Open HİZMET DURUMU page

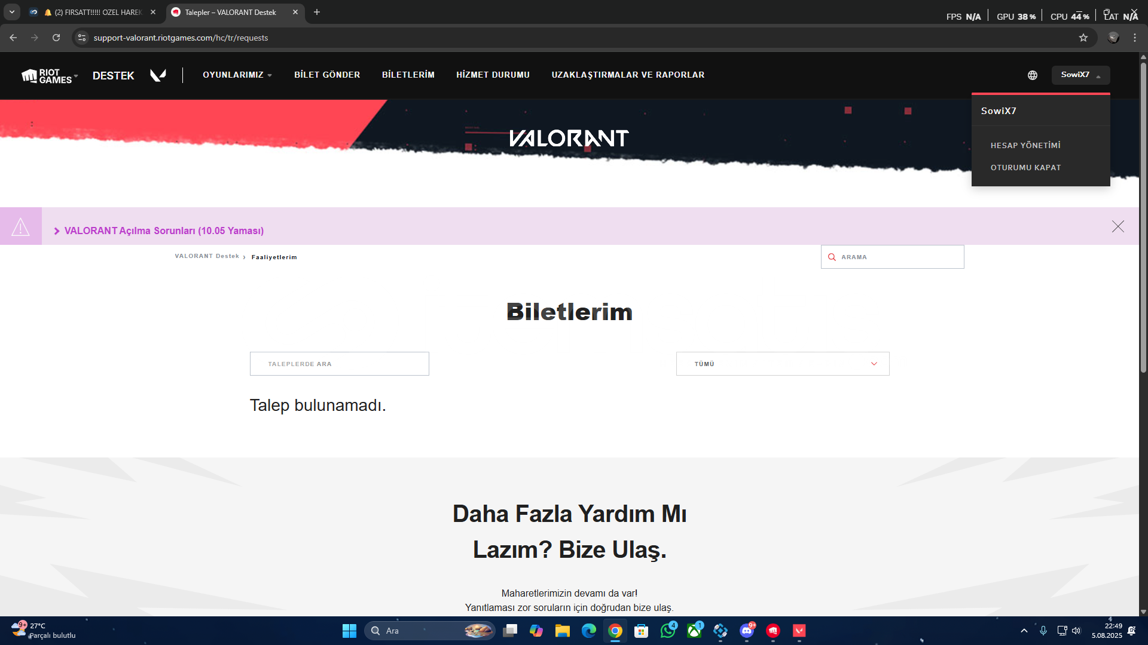tap(493, 75)
